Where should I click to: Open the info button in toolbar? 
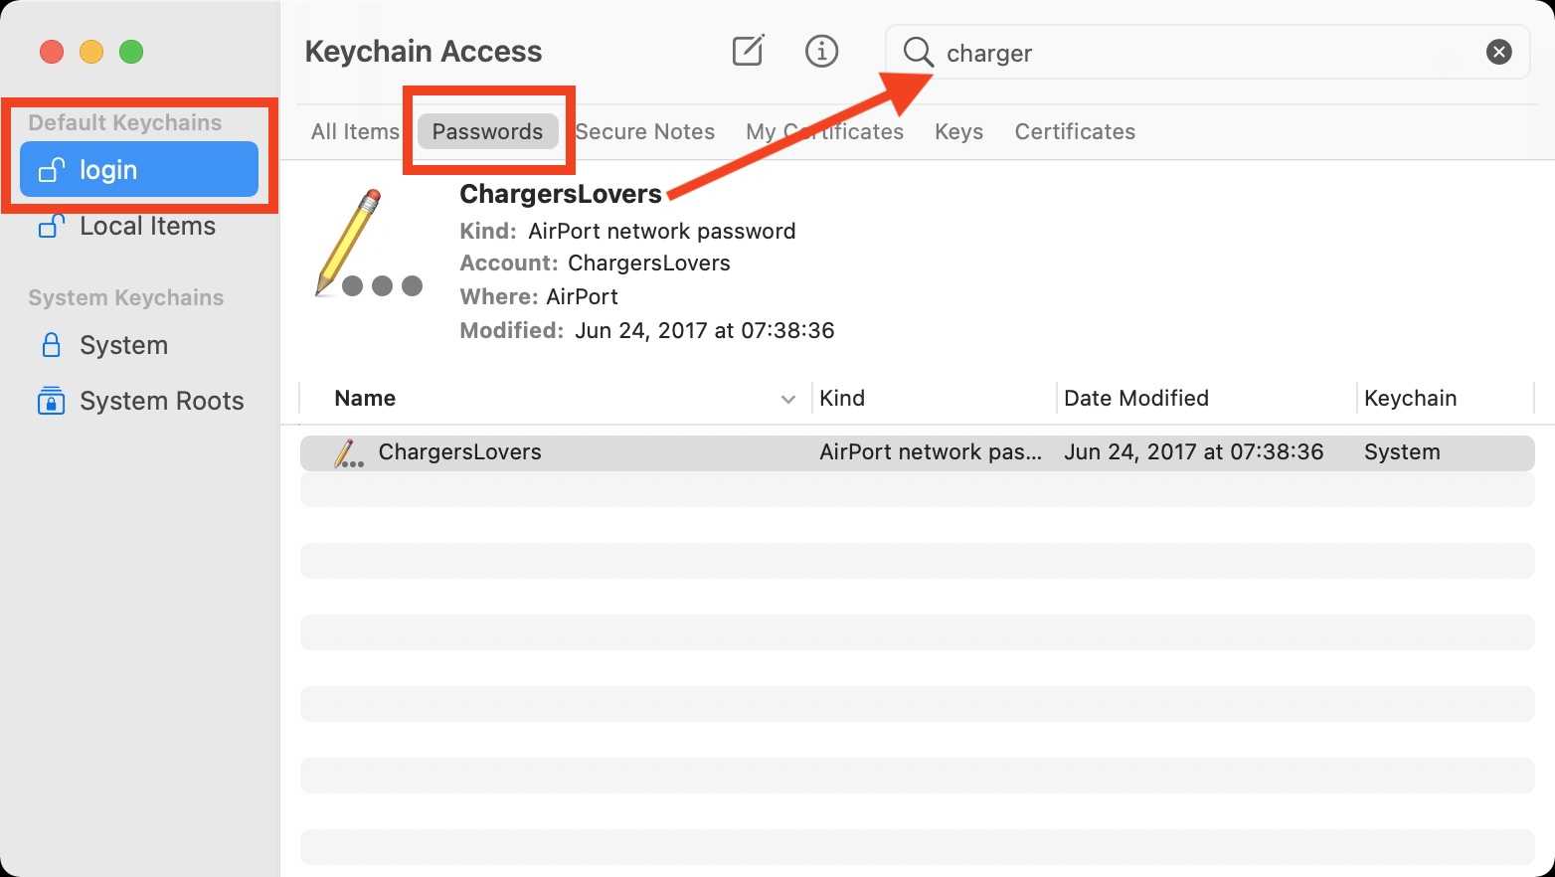tap(821, 51)
